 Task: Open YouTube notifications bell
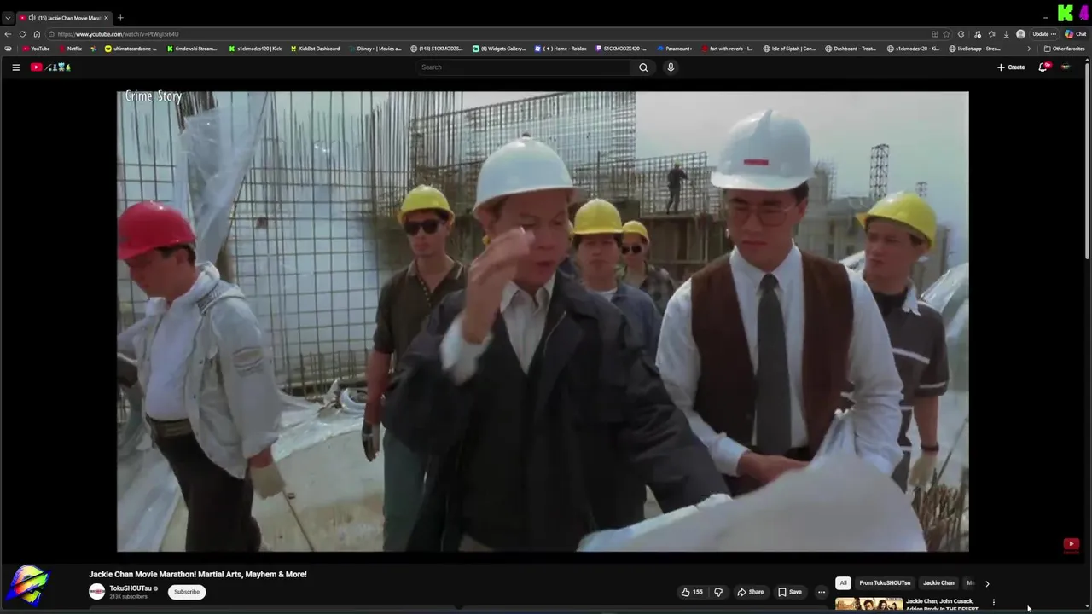1043,67
